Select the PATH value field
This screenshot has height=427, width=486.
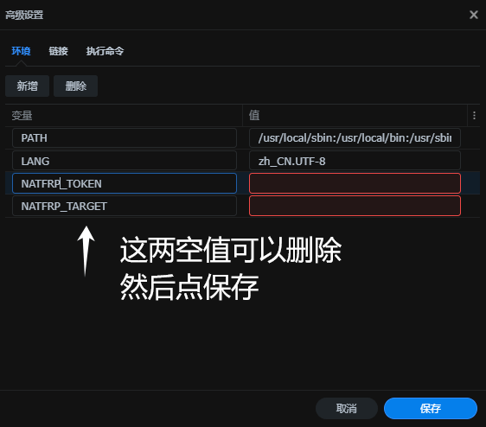355,138
